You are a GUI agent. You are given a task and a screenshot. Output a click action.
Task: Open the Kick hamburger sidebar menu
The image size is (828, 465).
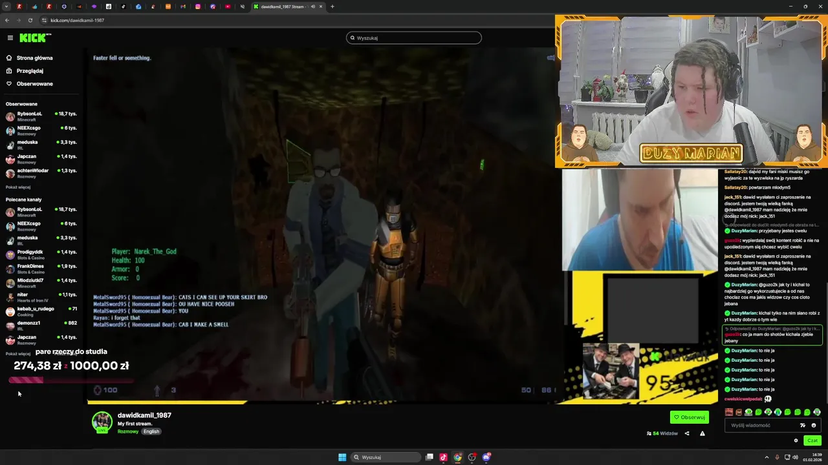10,38
